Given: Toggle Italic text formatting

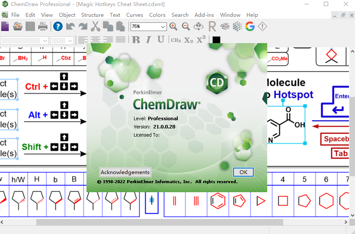Looking at the screenshot, I should click(148, 40).
